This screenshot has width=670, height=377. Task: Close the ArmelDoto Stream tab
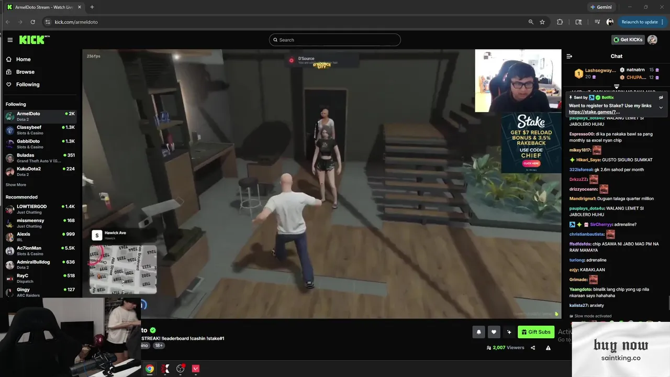click(x=79, y=7)
